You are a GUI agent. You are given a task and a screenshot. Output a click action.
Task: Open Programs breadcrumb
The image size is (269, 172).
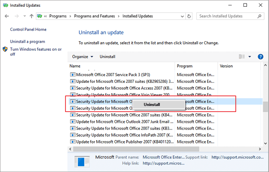point(58,16)
